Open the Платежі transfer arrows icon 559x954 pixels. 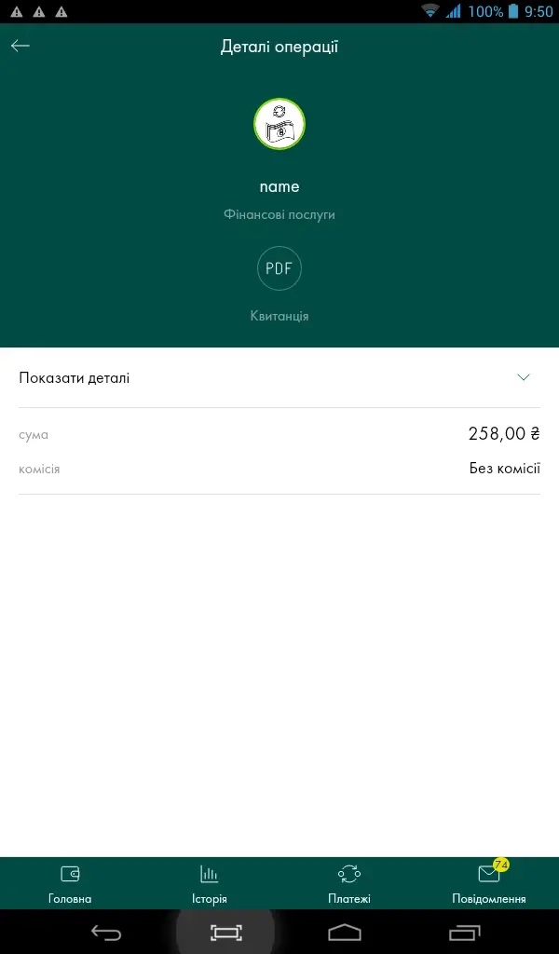click(349, 874)
